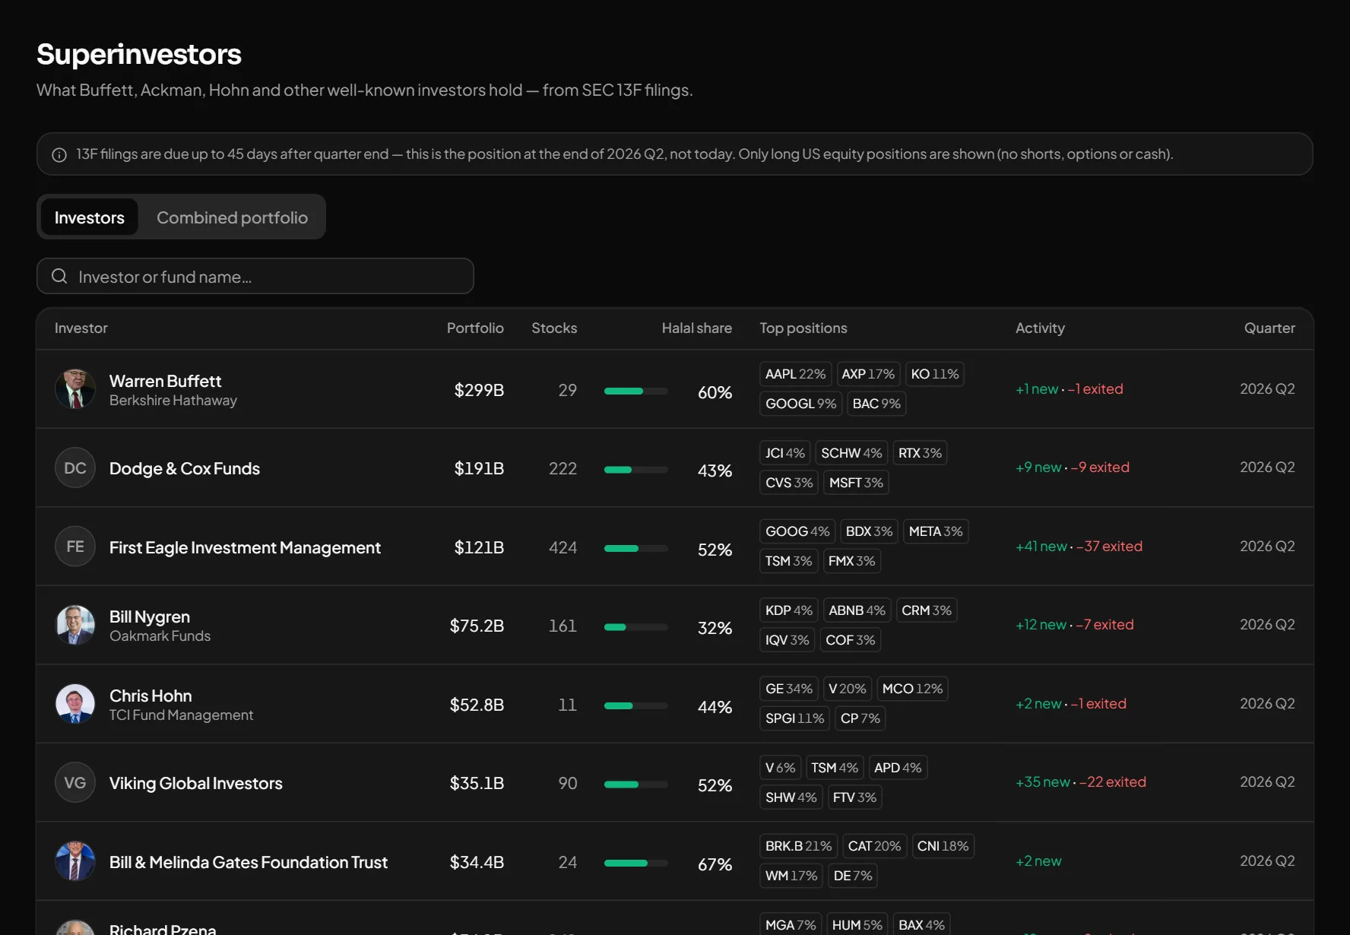Click the MCO 12% position chip

(x=912, y=689)
